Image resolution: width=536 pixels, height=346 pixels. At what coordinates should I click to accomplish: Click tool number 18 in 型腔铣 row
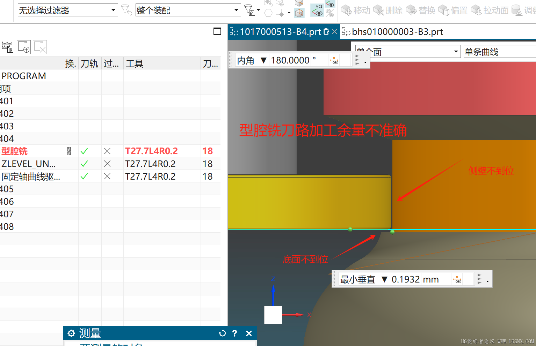[x=208, y=151]
